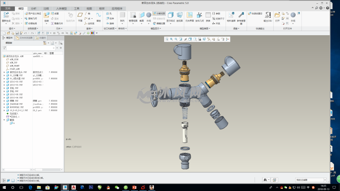The height and width of the screenshot is (191, 340).
Task: Toggle 分解视图 (Exploded View) button
Action: 159,13
